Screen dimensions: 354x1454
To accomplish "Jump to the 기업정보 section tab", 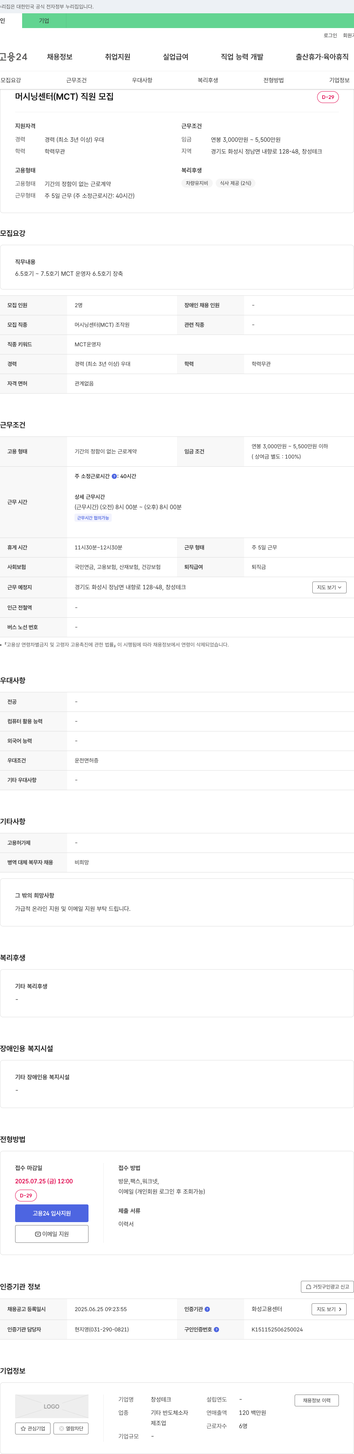I will click(x=339, y=80).
